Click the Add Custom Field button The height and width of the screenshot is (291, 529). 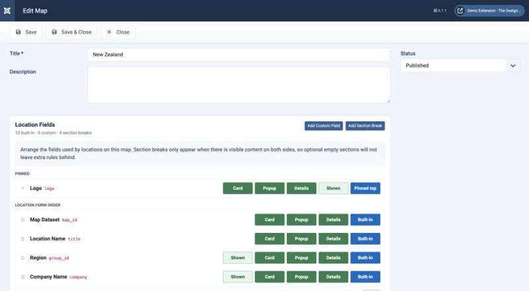click(323, 125)
